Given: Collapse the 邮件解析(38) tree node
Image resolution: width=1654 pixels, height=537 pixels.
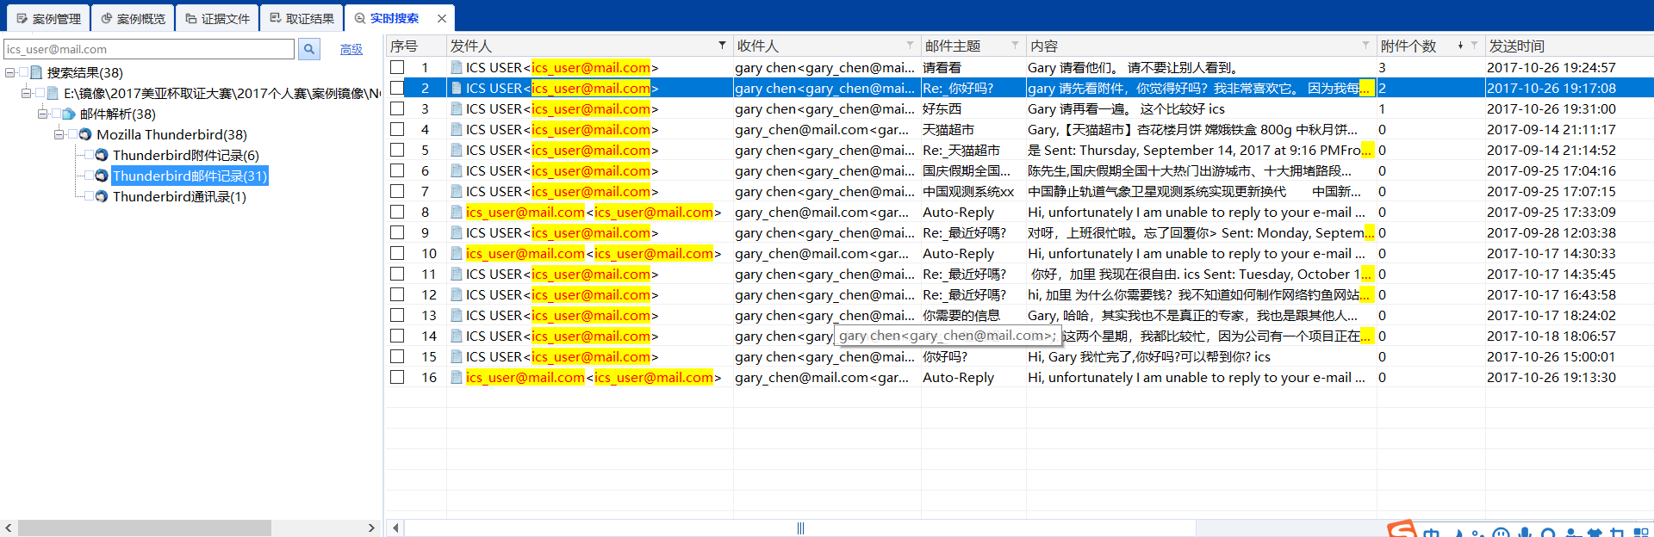Looking at the screenshot, I should click(42, 114).
